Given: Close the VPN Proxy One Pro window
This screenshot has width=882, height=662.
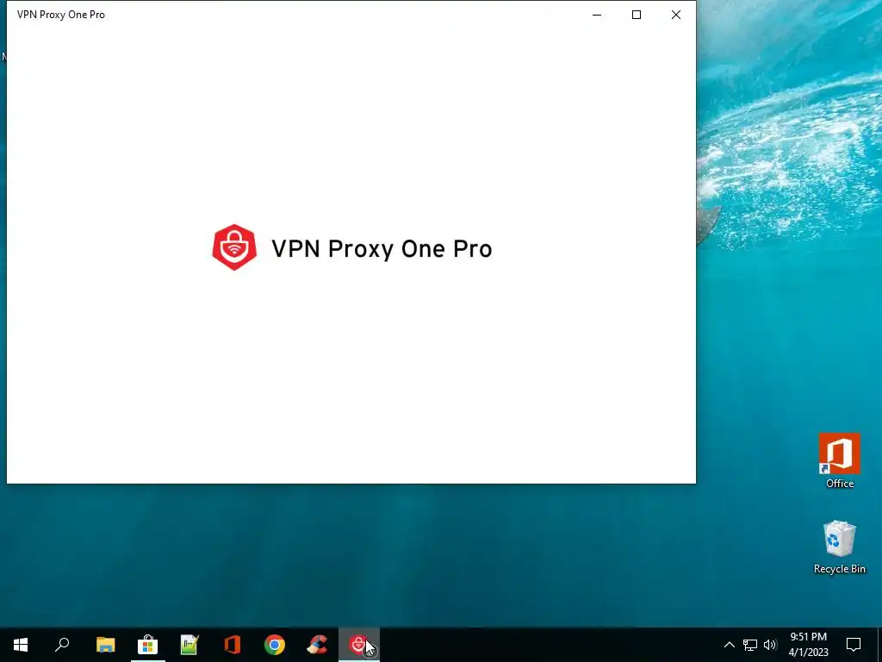Looking at the screenshot, I should 675,15.
